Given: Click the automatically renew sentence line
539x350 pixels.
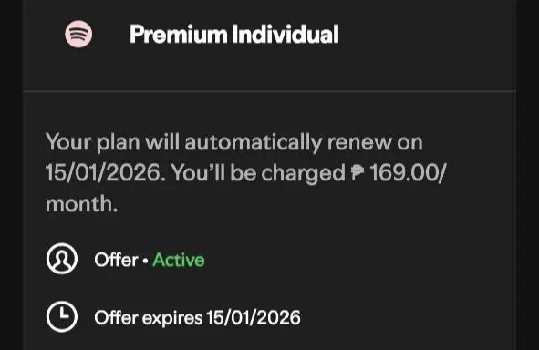Looking at the screenshot, I should coord(234,142).
